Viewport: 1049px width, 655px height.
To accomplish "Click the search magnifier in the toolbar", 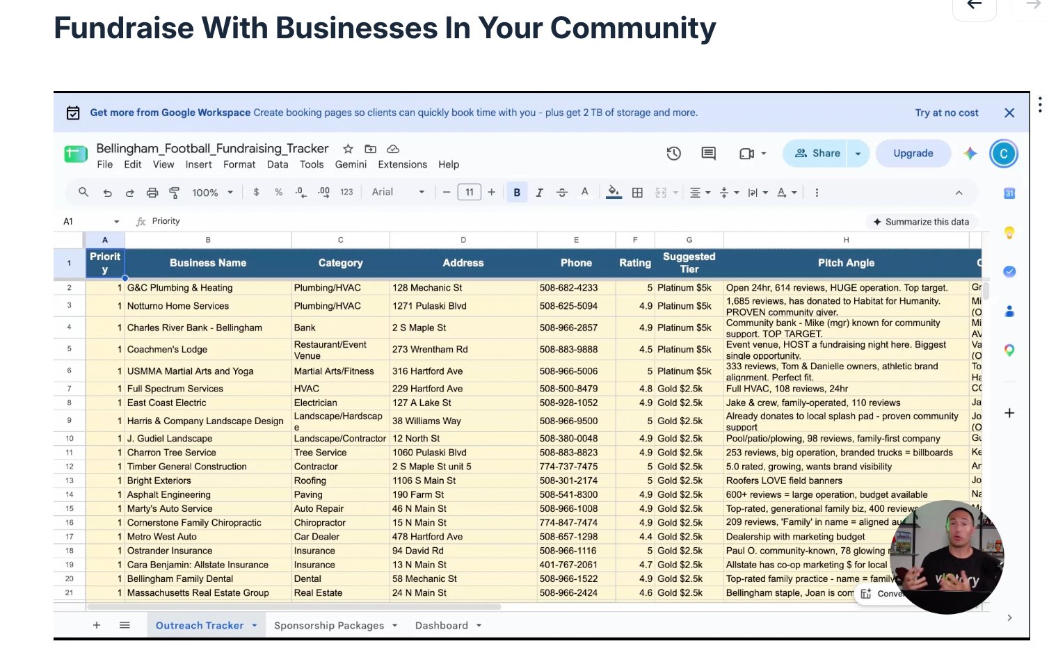I will click(83, 193).
